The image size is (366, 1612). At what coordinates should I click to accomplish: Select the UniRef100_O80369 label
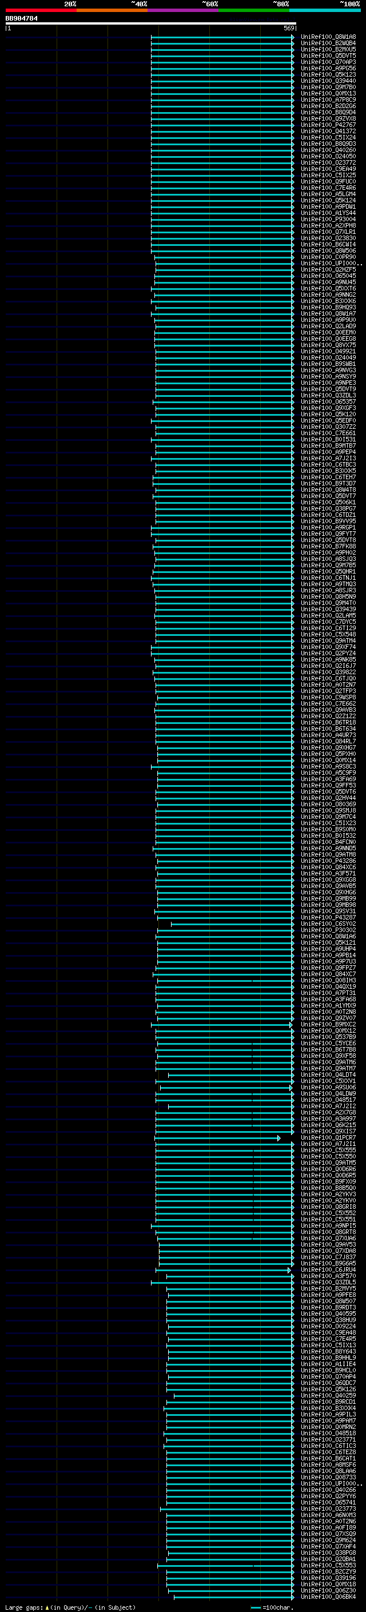[x=328, y=804]
